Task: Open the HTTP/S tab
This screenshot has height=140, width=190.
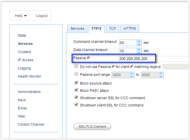Action: tap(130, 28)
